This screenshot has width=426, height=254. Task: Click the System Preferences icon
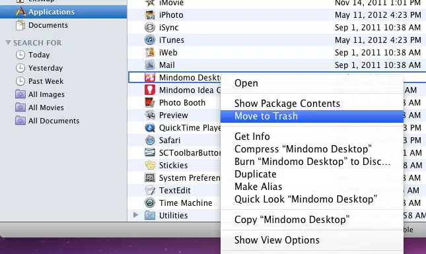[x=150, y=177]
